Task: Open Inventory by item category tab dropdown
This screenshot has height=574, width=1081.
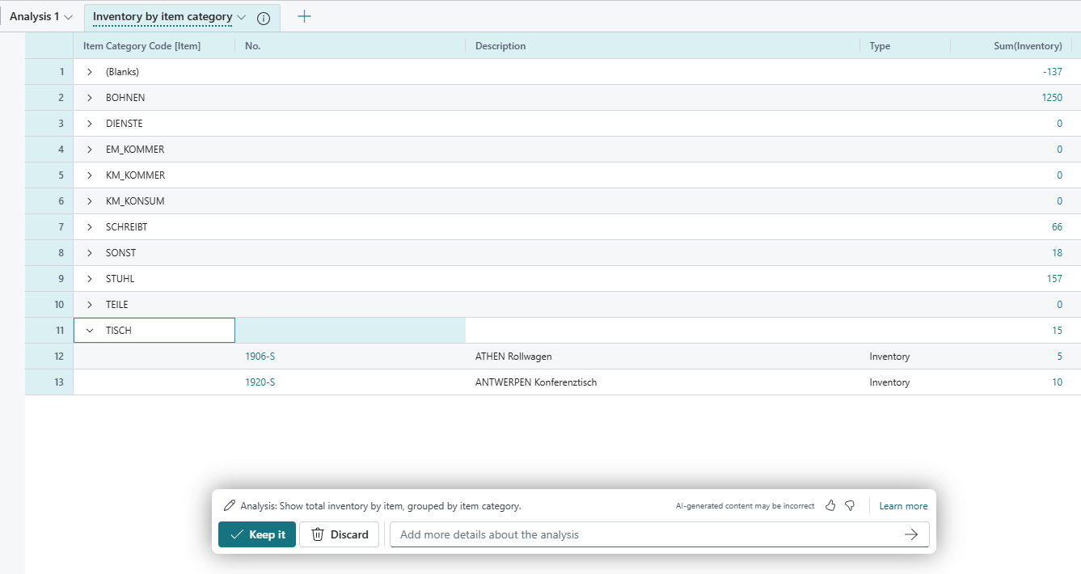Action: [242, 18]
